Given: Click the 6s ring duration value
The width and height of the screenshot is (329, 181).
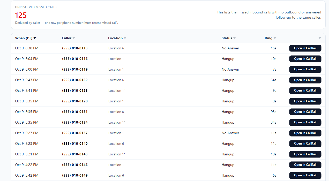Looking at the screenshot, I should pyautogui.click(x=274, y=176).
